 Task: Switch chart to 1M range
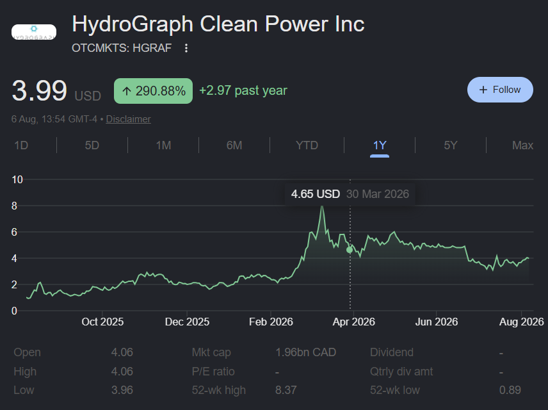pos(163,145)
